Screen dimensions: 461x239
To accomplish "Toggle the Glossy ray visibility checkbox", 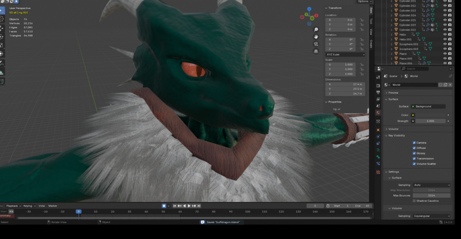I will [x=414, y=153].
